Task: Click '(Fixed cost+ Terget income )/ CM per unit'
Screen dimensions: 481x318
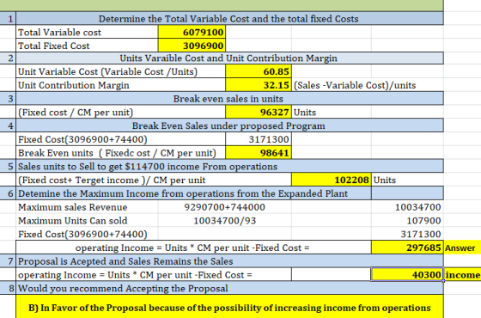Action: (x=154, y=180)
